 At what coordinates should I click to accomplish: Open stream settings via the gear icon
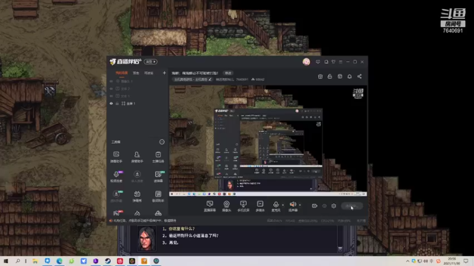334,206
